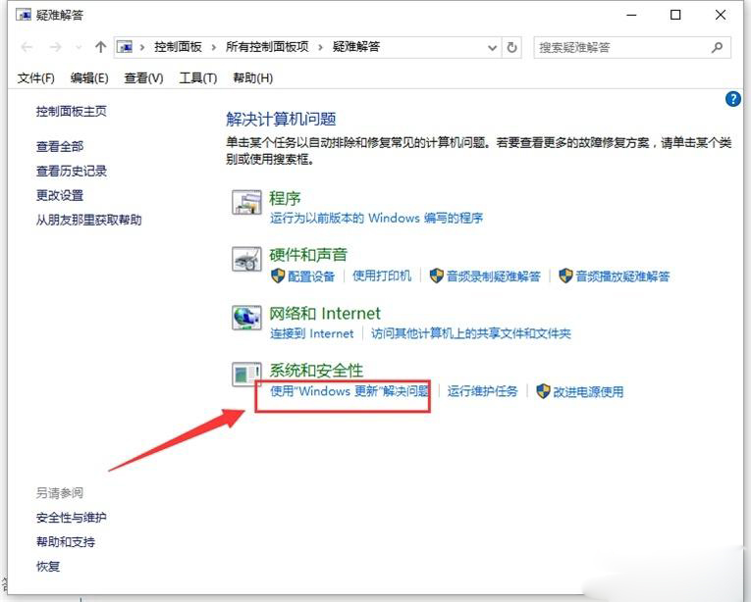Open the 文件(F) menu

pyautogui.click(x=36, y=78)
